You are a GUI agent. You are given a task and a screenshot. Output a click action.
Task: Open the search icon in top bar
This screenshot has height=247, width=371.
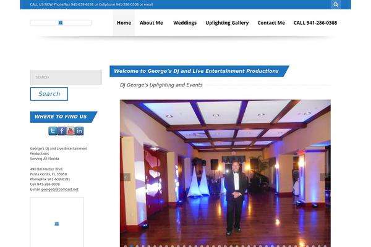coord(336,4)
